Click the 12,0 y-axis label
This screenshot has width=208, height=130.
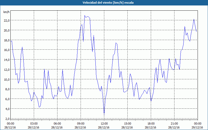point(7,69)
